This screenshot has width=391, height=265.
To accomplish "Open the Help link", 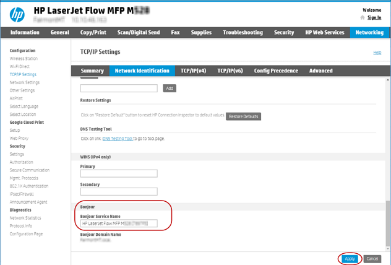I will (377, 53).
